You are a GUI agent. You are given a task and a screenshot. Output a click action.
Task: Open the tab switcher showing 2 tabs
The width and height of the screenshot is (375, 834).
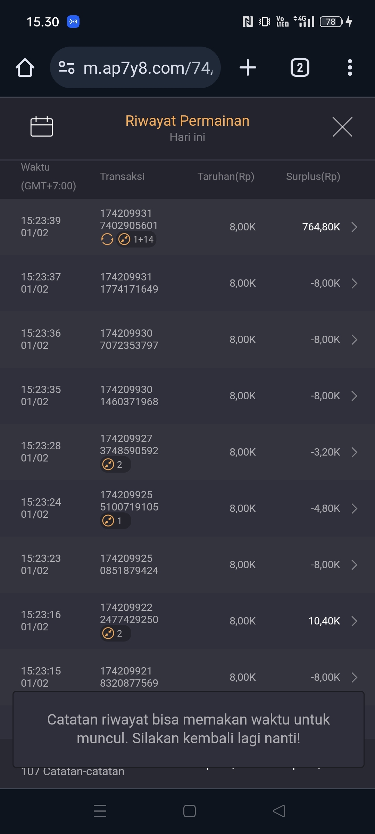pyautogui.click(x=300, y=67)
